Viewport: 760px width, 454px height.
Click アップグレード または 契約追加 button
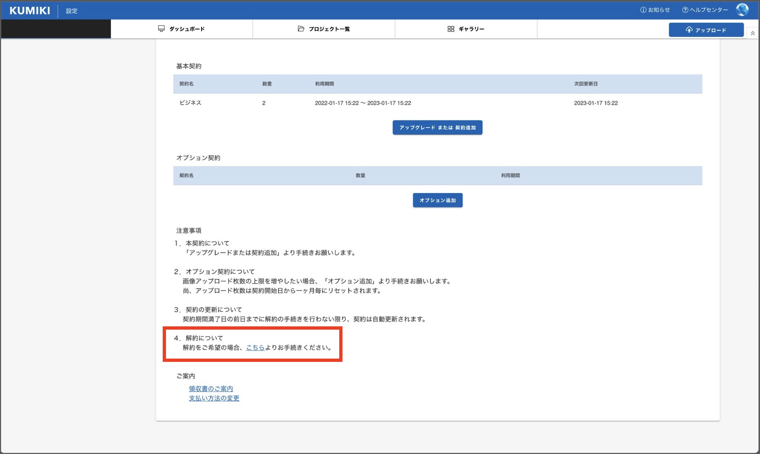[437, 127]
